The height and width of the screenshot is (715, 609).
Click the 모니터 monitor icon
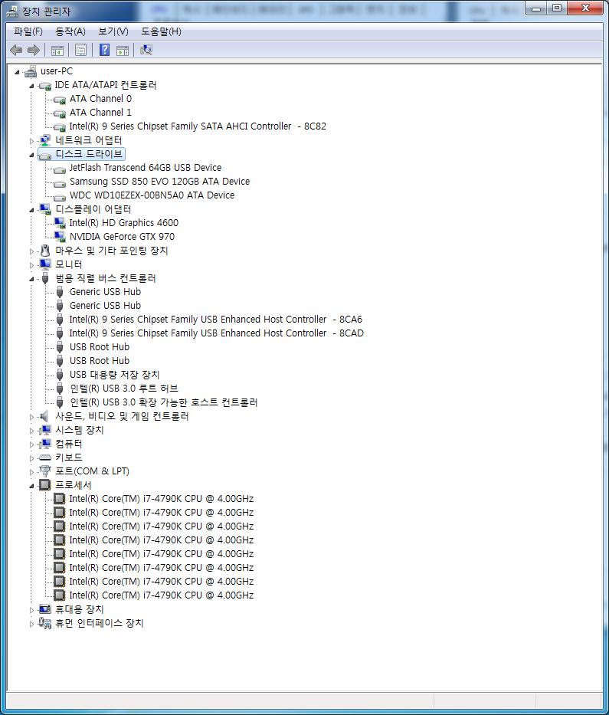click(44, 264)
